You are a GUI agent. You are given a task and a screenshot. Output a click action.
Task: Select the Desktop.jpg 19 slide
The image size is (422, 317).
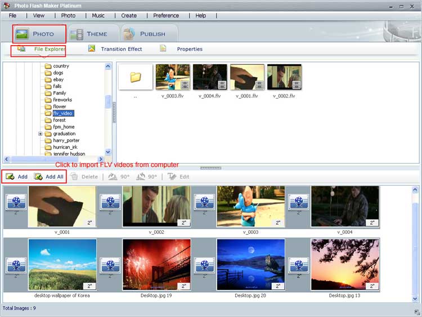pyautogui.click(x=156, y=265)
